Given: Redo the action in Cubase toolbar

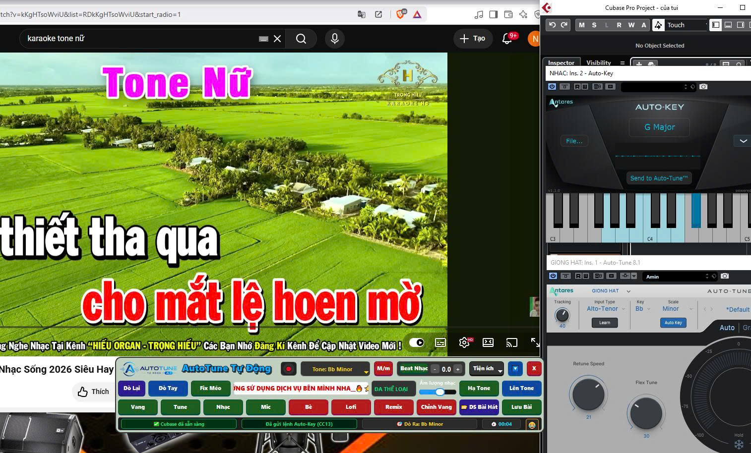Looking at the screenshot, I should click(564, 25).
